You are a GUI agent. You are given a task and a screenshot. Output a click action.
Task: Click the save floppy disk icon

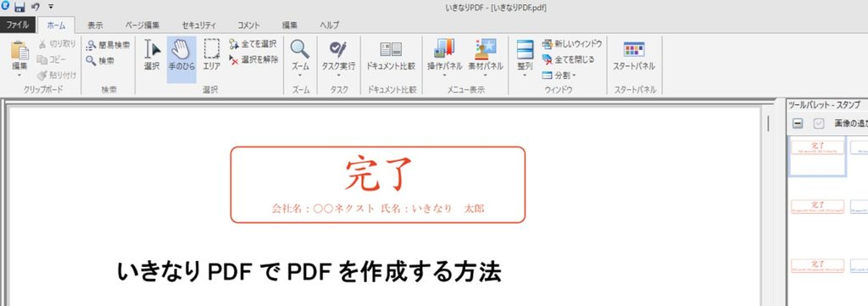click(20, 7)
